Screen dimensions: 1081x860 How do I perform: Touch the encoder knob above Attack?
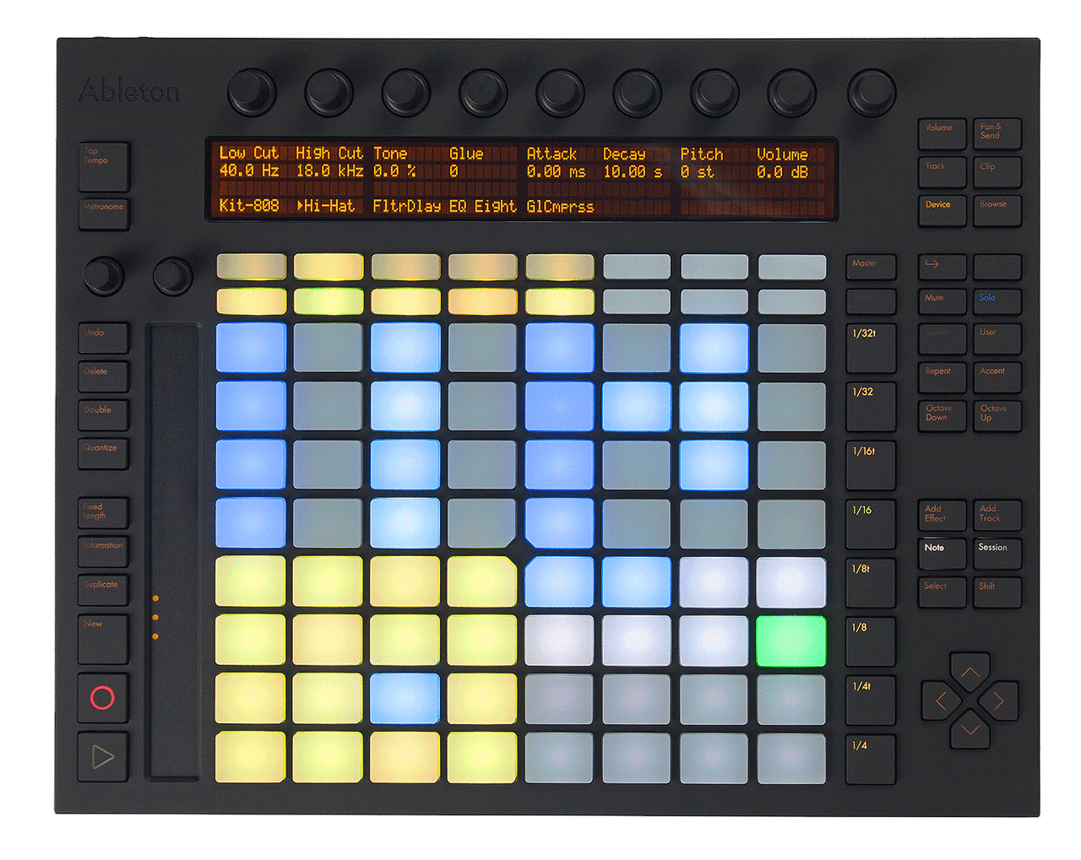(560, 92)
